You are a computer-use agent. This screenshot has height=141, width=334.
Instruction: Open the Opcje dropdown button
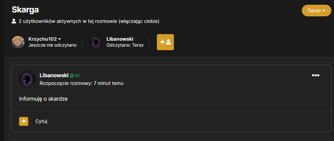[x=316, y=11]
